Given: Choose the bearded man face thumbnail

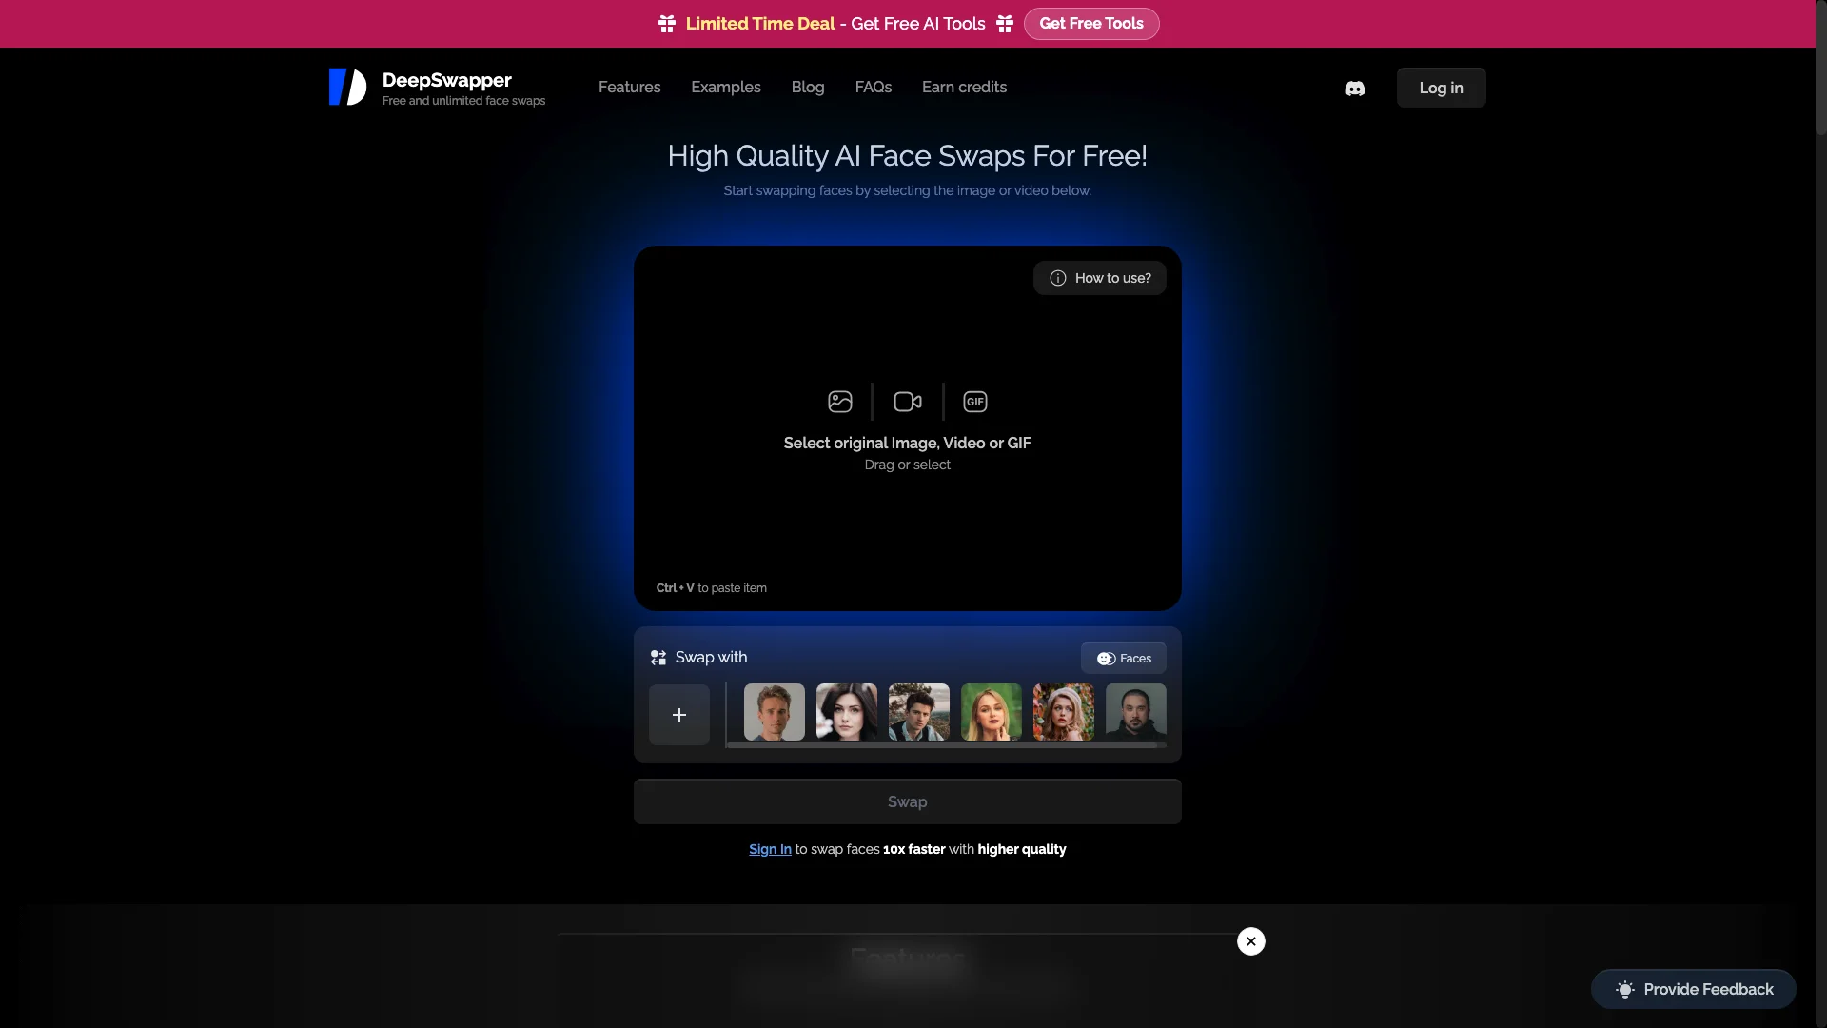Looking at the screenshot, I should (x=1136, y=712).
